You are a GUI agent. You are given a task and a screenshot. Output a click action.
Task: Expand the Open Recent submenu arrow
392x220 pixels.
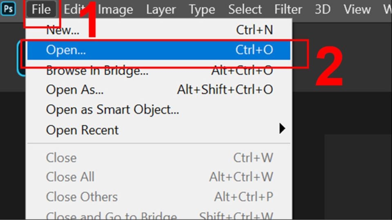pos(282,130)
